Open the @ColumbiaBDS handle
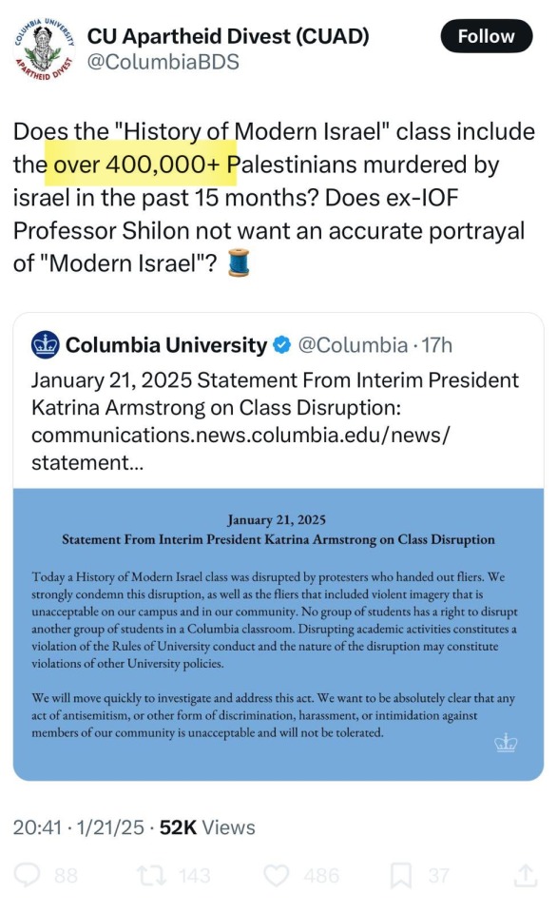 [163, 62]
